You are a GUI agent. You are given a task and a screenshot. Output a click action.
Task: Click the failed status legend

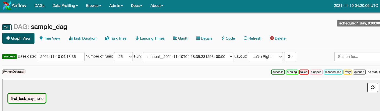(304, 72)
